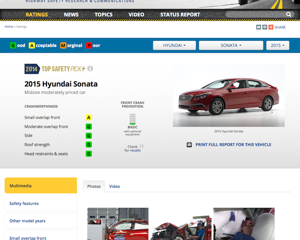
Task: Click Print Full Report For This Vehicle
Action: (233, 145)
